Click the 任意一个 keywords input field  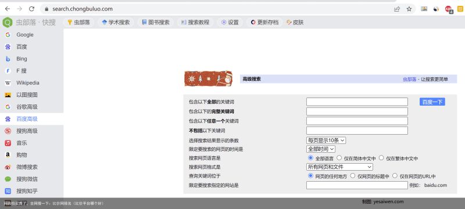(x=357, y=121)
